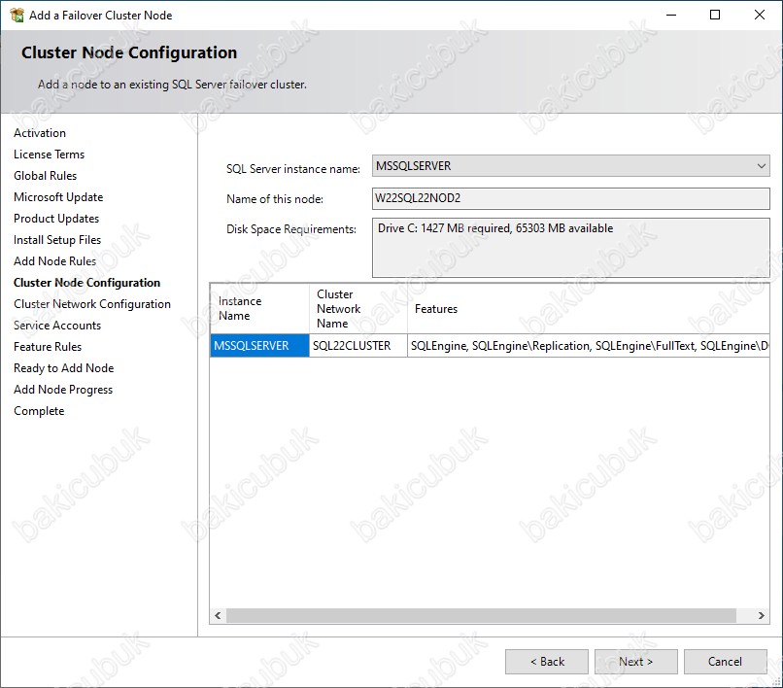Screen dimensions: 783x688
Task: Click the Name of this node field
Action: click(x=570, y=198)
